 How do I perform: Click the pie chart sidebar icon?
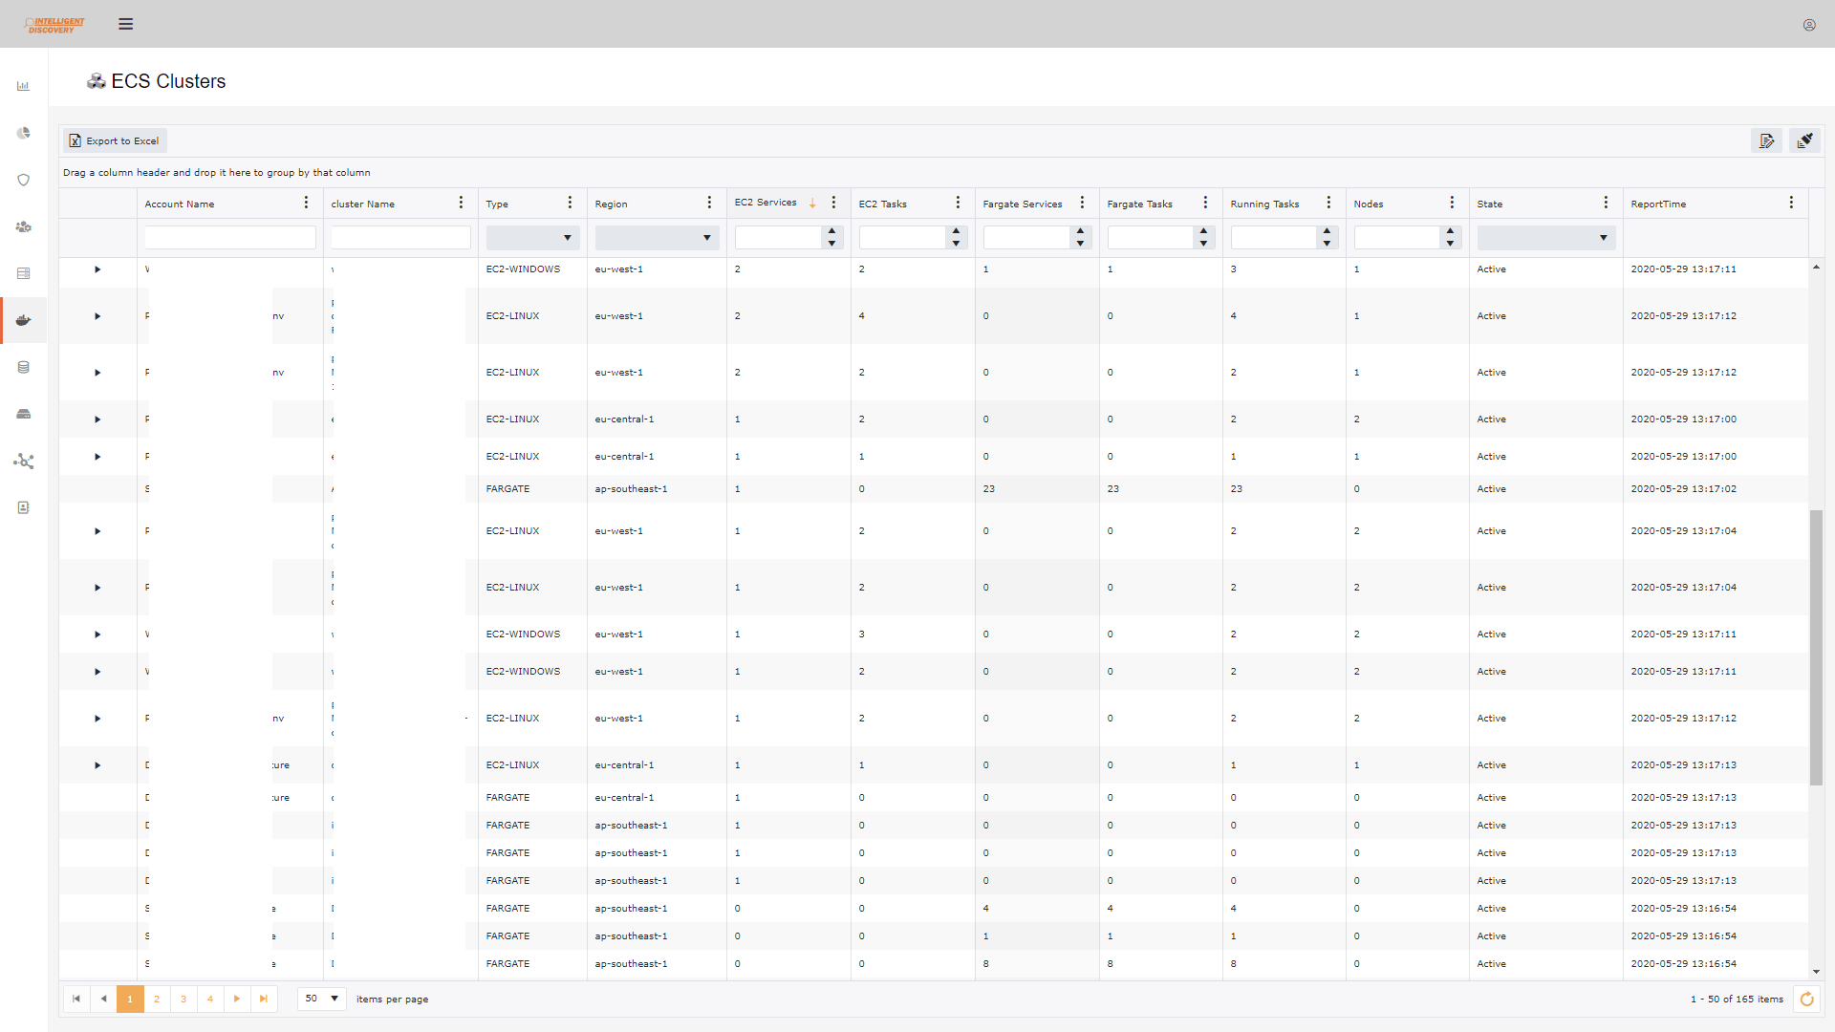click(x=24, y=134)
